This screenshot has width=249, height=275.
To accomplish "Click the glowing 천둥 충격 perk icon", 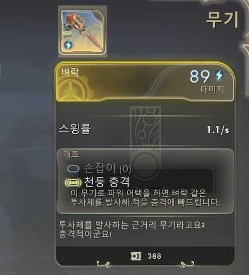I will point(73,182).
